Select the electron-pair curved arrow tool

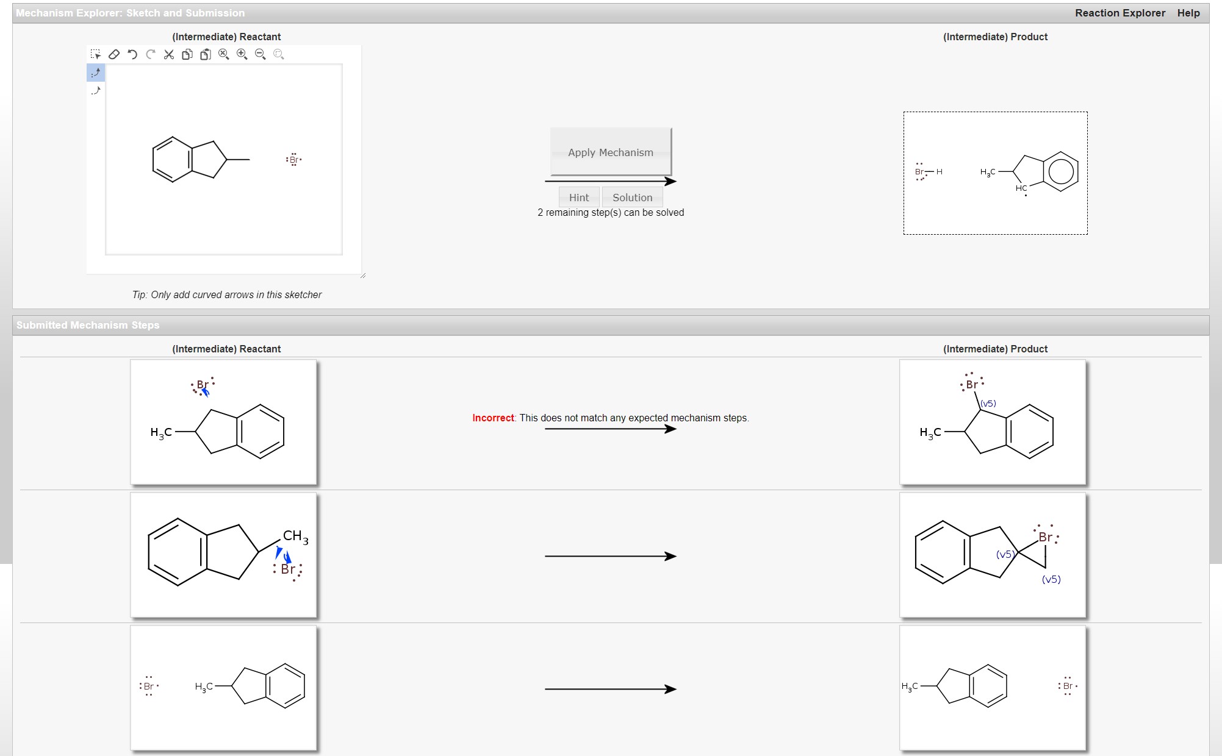(x=96, y=73)
